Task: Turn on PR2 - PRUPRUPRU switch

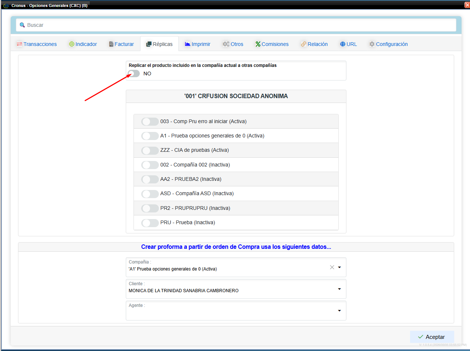Action: [x=150, y=208]
